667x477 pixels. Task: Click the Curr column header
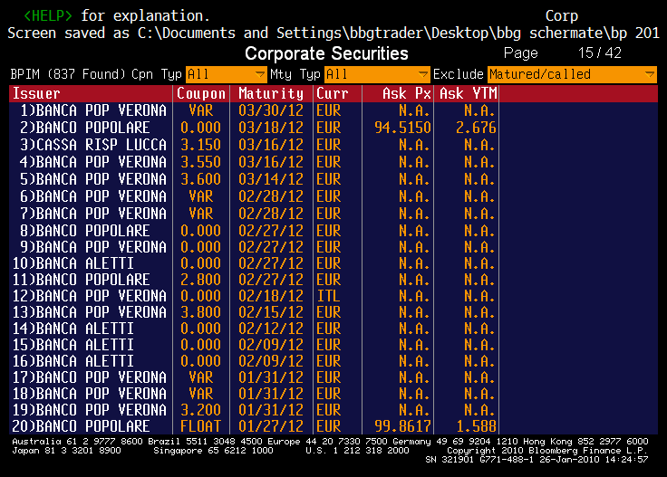point(333,93)
